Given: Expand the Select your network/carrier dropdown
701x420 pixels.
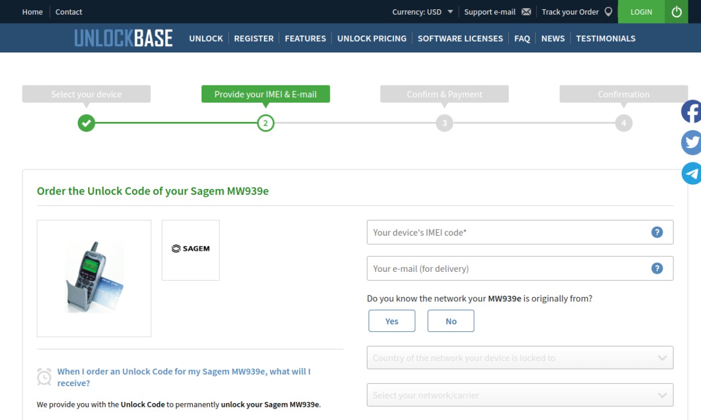Looking at the screenshot, I should (x=520, y=395).
